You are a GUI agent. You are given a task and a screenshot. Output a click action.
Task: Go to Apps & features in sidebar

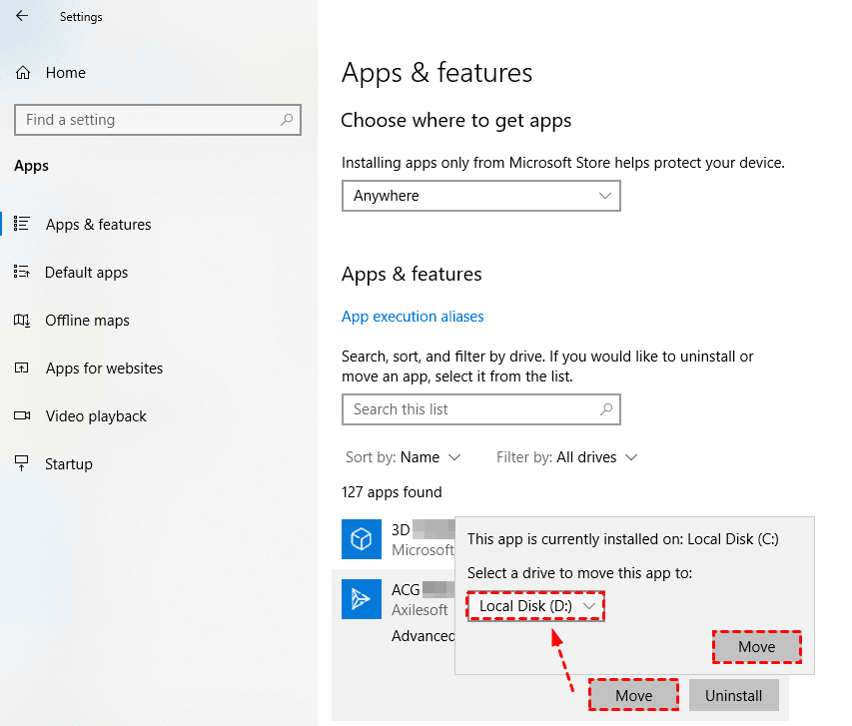(98, 225)
